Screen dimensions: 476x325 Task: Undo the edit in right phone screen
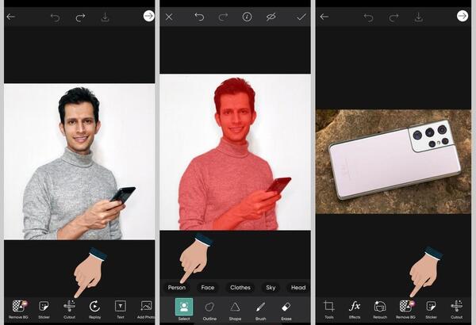coord(369,17)
